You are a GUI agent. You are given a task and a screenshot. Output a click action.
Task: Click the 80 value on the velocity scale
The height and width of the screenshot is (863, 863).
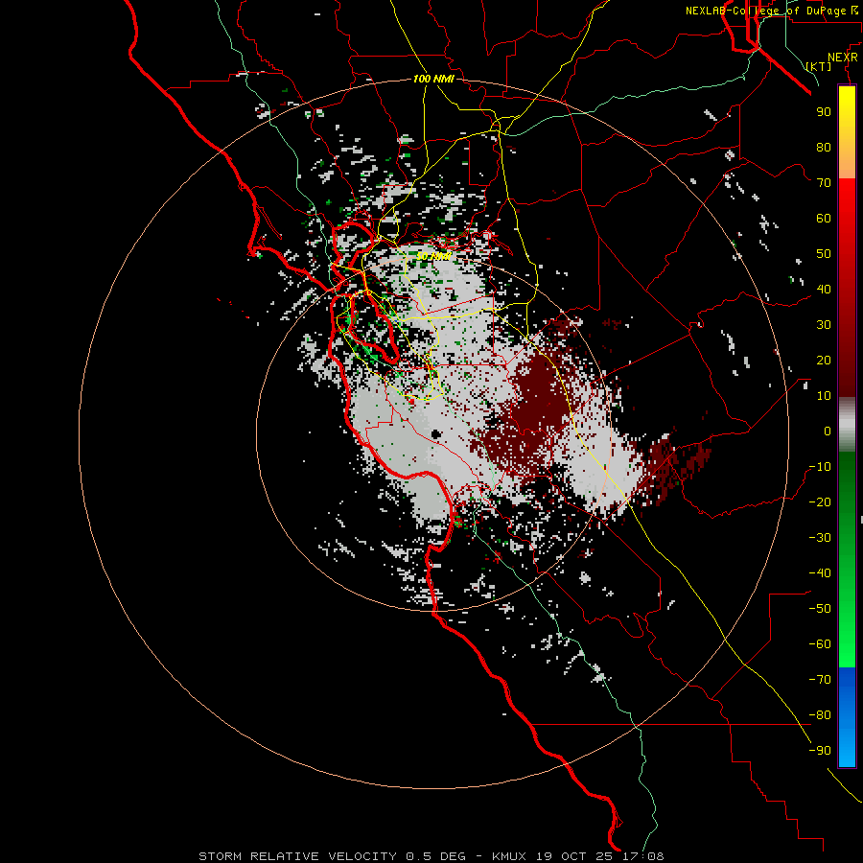[824, 147]
